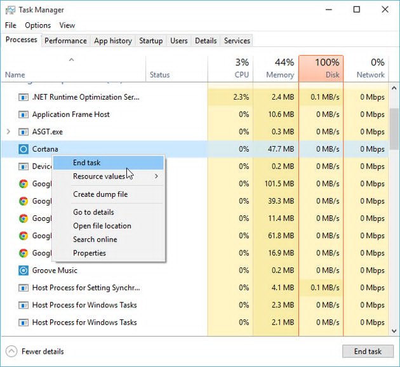
Task: Switch to the Performance tab
Action: pyautogui.click(x=65, y=41)
